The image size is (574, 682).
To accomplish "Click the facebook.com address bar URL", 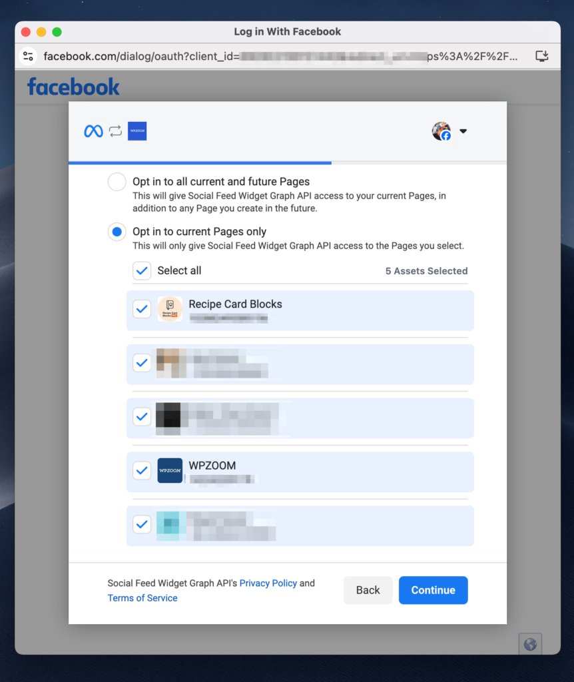I will (x=280, y=57).
